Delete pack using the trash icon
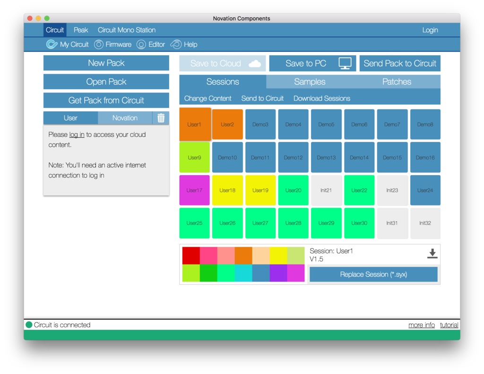The image size is (484, 374). [161, 118]
